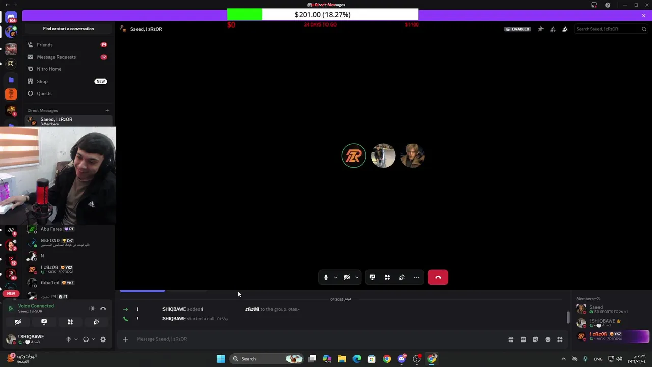Select zRzOR's avatar in the call

354,156
